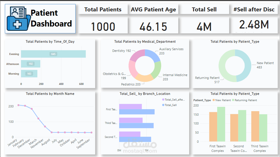
Task: Click the Total Patients card value 1000
Action: pos(103,27)
